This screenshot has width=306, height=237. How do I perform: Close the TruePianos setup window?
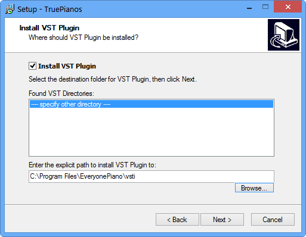[x=288, y=7]
